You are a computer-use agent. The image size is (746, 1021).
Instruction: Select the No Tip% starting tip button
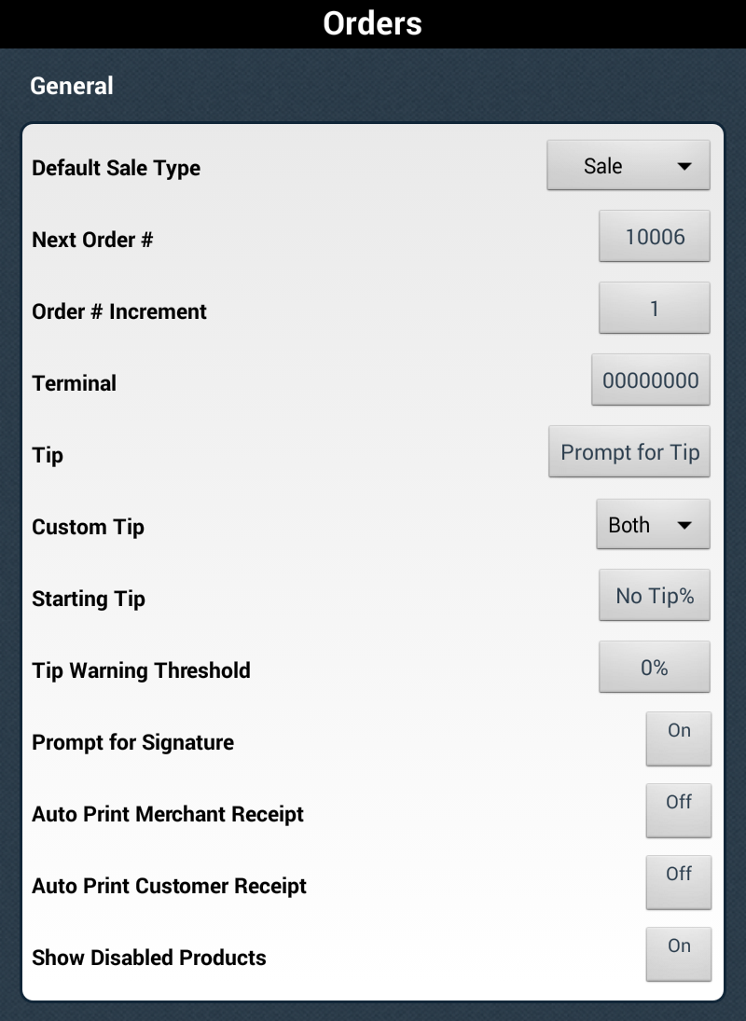click(655, 596)
